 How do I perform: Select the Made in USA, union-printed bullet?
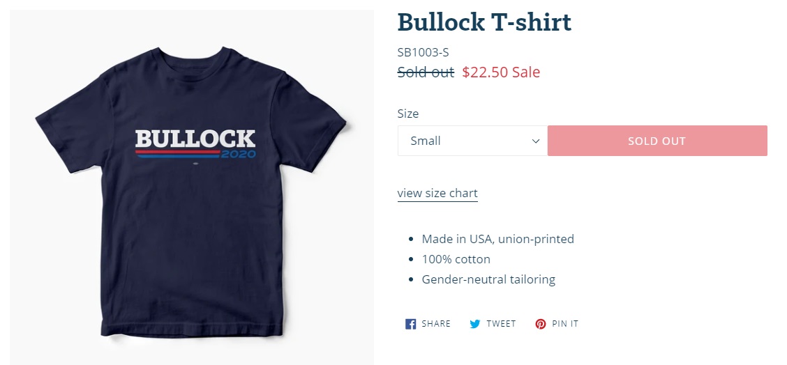(497, 239)
